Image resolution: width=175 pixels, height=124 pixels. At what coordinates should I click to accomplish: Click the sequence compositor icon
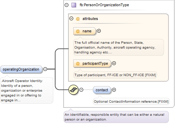click(x=73, y=90)
